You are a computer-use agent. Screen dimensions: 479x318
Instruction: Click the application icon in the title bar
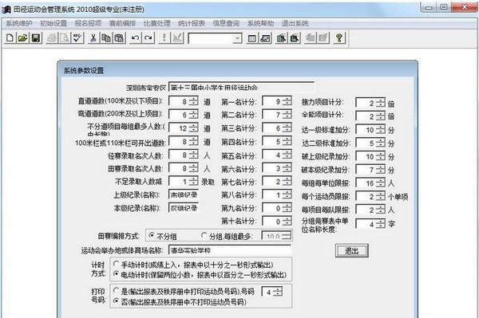[x=6, y=9]
